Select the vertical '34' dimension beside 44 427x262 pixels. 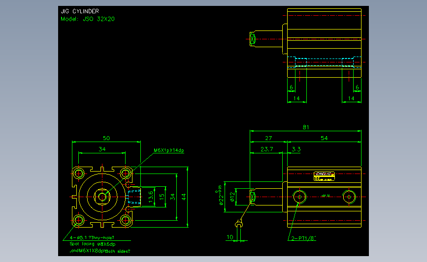(x=173, y=197)
